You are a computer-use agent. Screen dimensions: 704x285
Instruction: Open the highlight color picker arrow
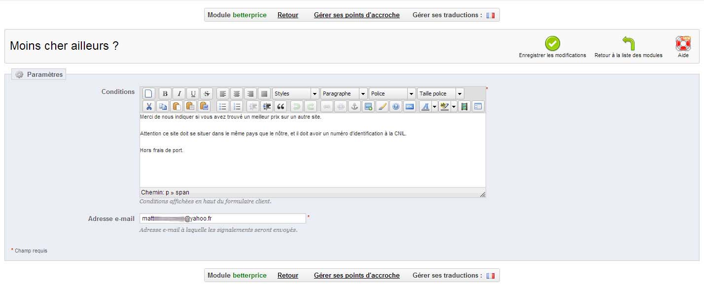[454, 106]
